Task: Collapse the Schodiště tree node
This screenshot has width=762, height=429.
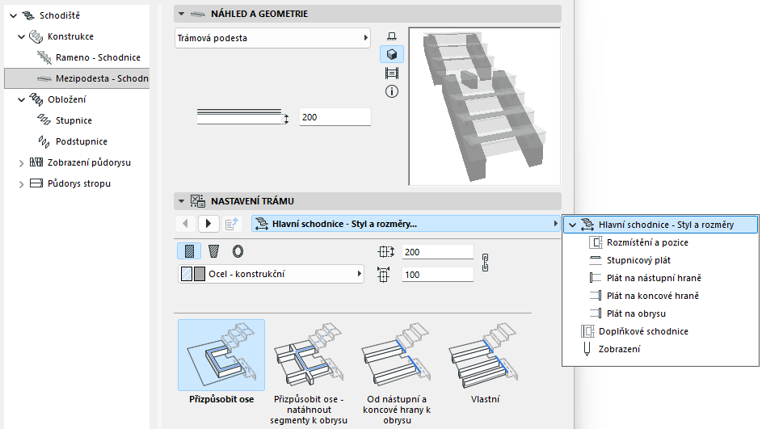Action: coord(14,15)
